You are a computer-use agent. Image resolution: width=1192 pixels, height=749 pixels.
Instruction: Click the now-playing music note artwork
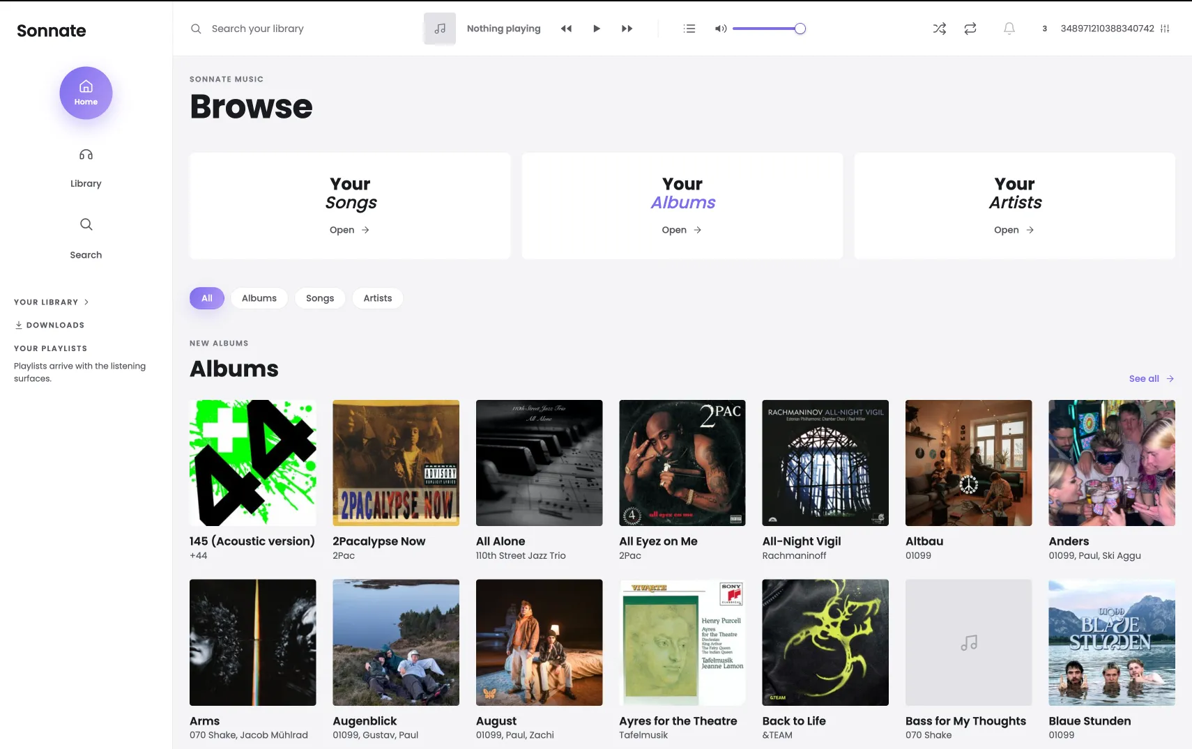(440, 29)
